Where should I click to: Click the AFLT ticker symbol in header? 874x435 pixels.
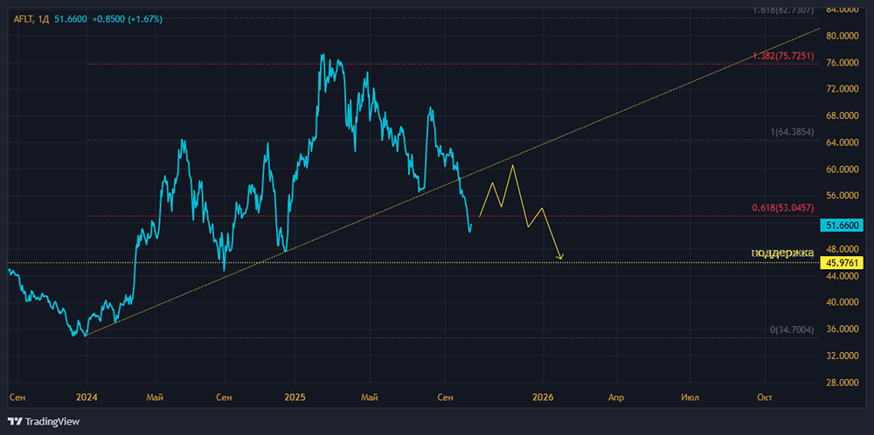23,19
